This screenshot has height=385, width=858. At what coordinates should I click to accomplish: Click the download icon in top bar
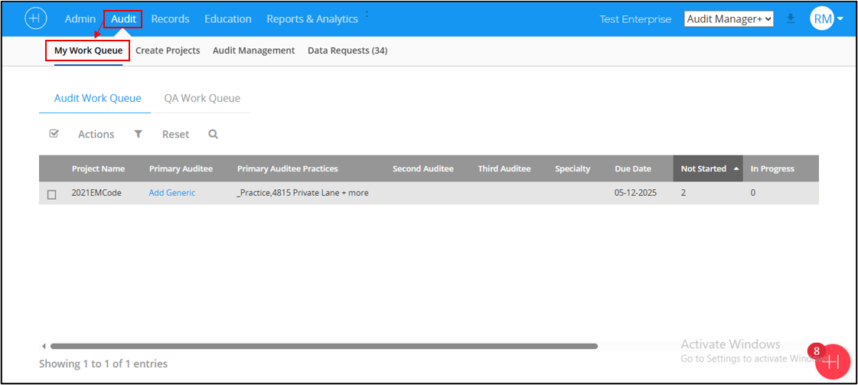click(x=791, y=19)
